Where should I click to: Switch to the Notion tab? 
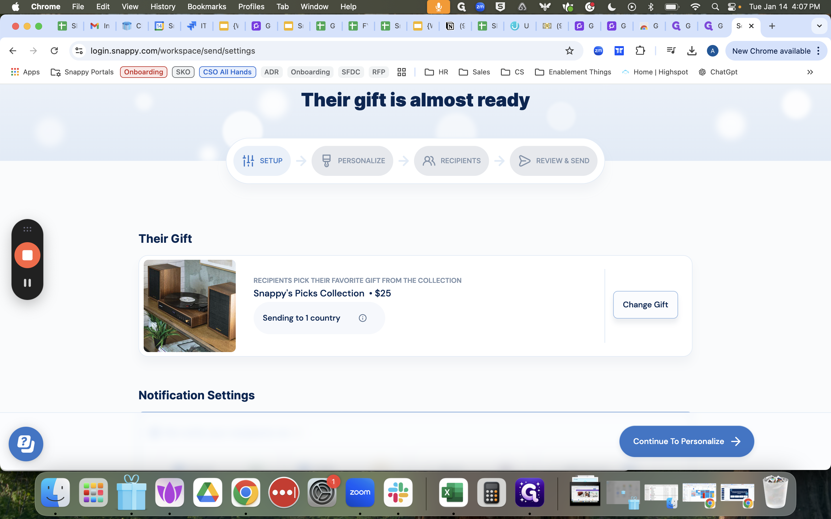pos(455,26)
